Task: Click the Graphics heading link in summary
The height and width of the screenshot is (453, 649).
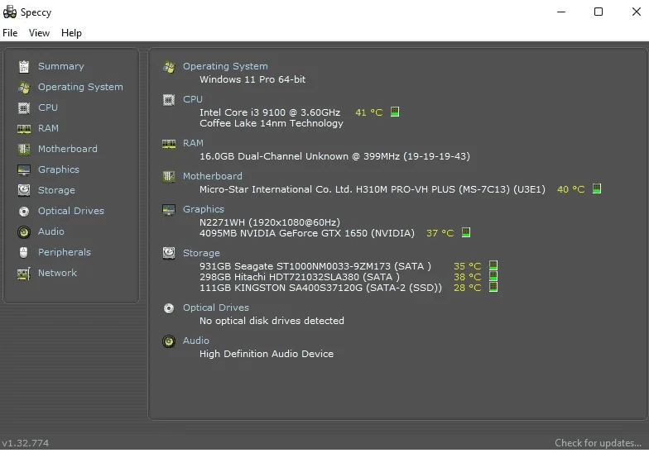Action: pos(204,209)
